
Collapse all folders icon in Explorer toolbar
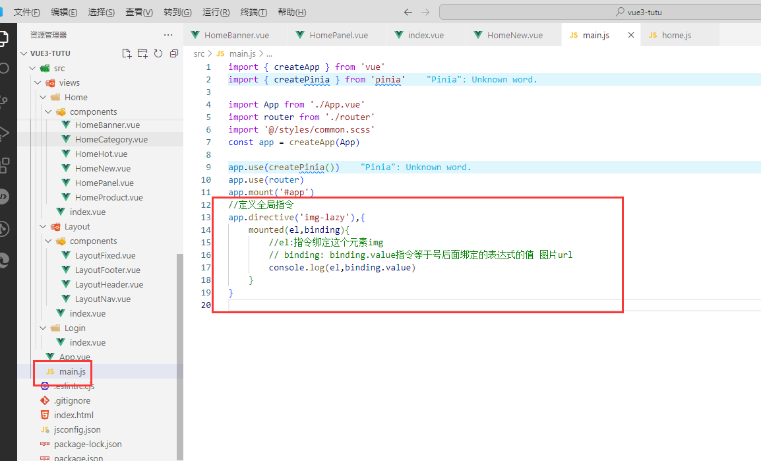[x=173, y=53]
